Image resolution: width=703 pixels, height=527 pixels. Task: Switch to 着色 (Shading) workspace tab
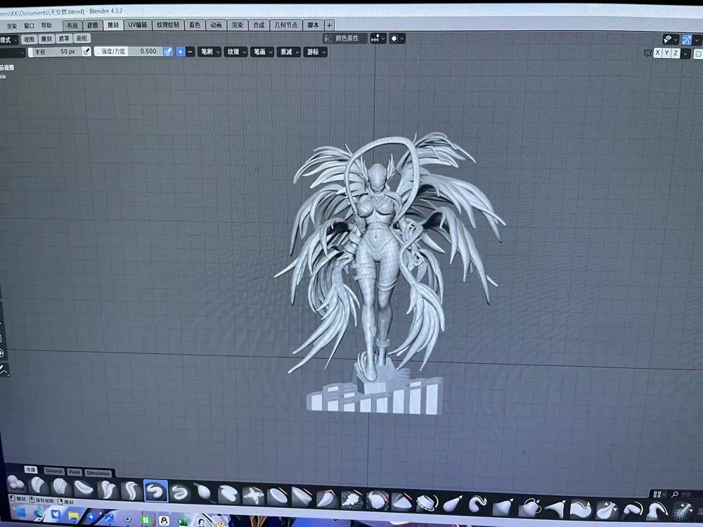pos(195,25)
